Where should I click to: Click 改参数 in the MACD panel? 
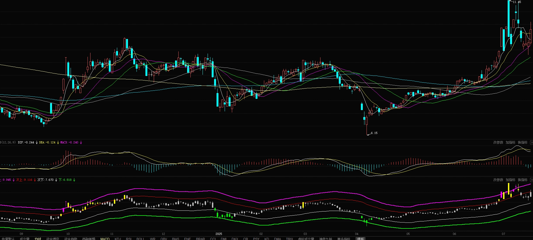tap(498, 142)
